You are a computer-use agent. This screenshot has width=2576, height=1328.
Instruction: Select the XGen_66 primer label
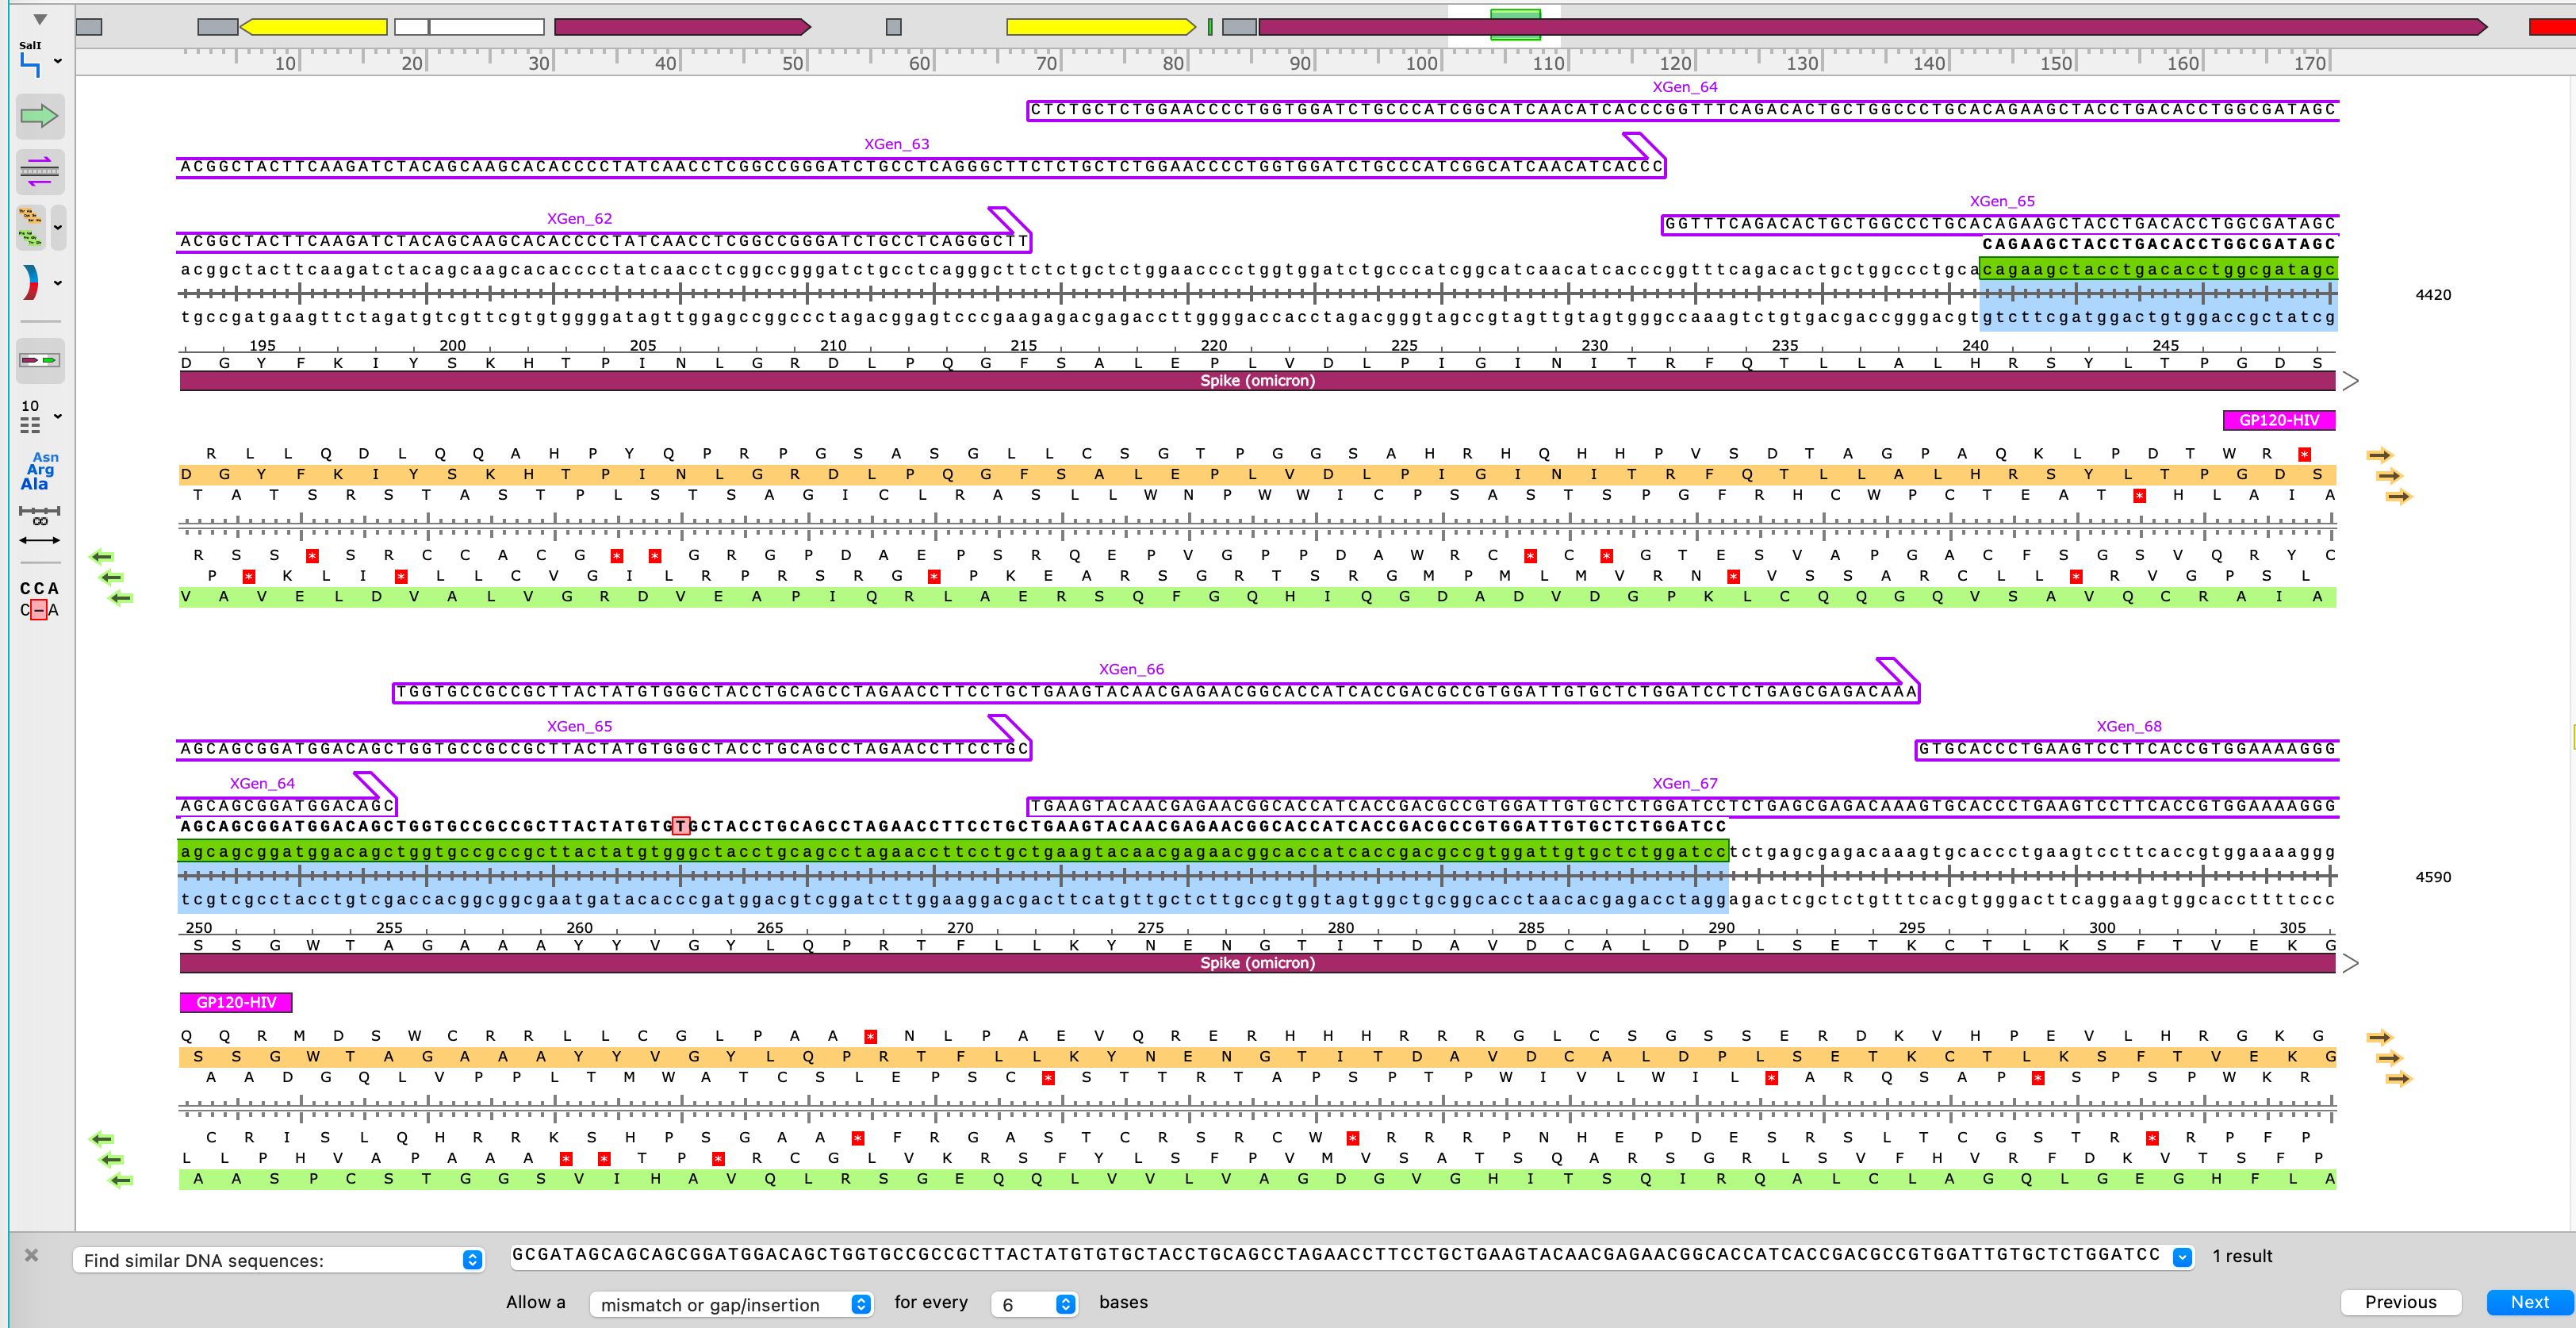[x=1131, y=669]
